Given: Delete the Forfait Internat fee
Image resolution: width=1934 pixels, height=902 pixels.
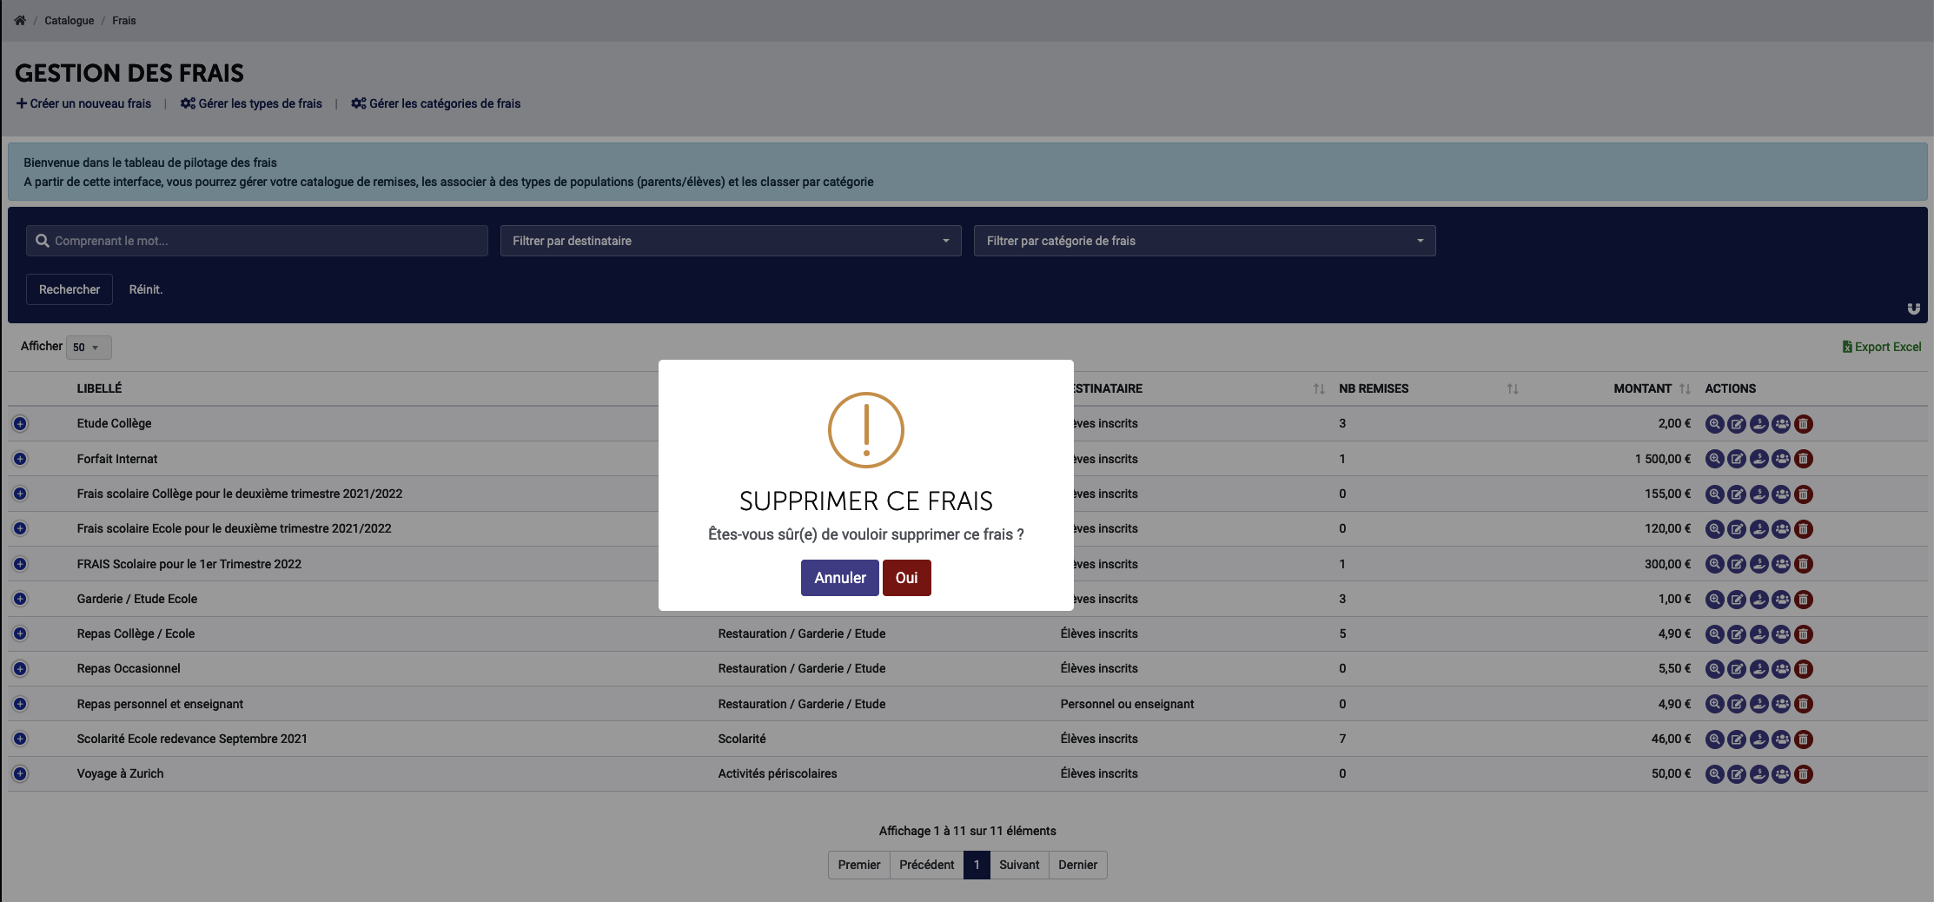Looking at the screenshot, I should coord(1804,459).
